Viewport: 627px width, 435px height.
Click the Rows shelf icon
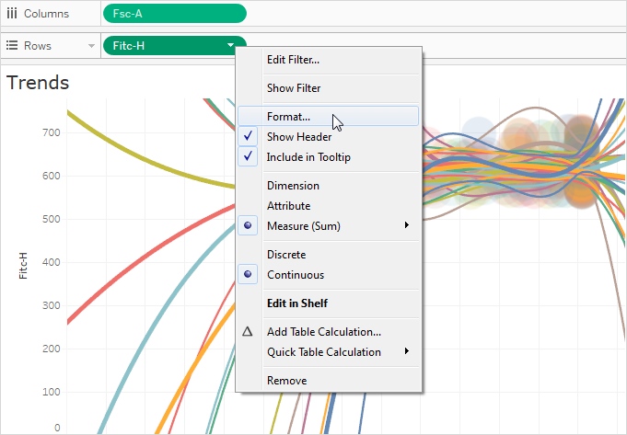click(x=12, y=45)
